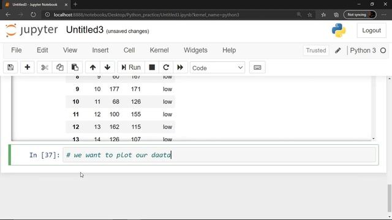The image size is (392, 220).
Task: Interrupt the kernel with stop icon
Action: point(152,67)
